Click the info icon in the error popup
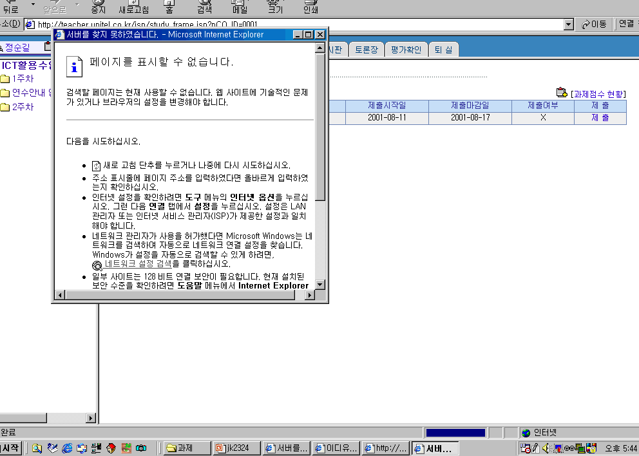 click(74, 67)
